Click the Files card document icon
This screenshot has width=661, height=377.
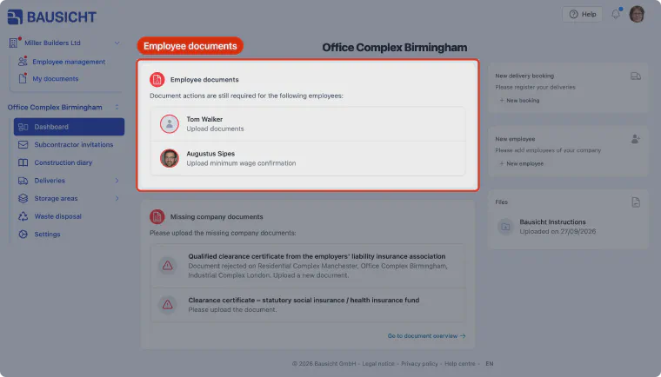point(636,202)
